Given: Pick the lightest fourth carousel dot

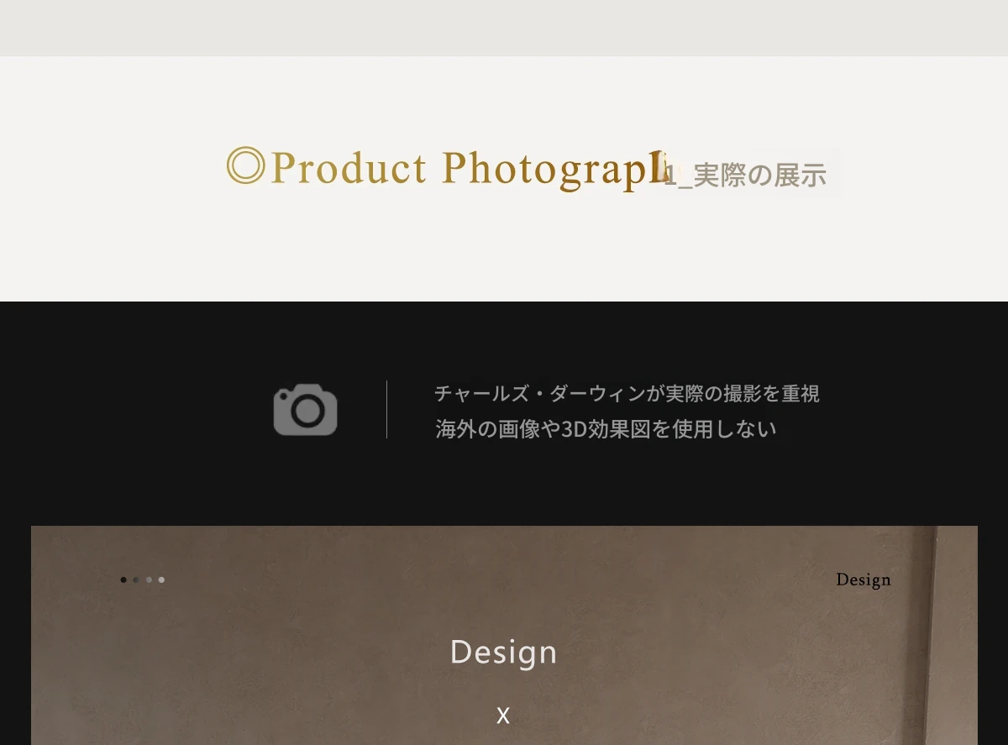Looking at the screenshot, I should point(161,580).
